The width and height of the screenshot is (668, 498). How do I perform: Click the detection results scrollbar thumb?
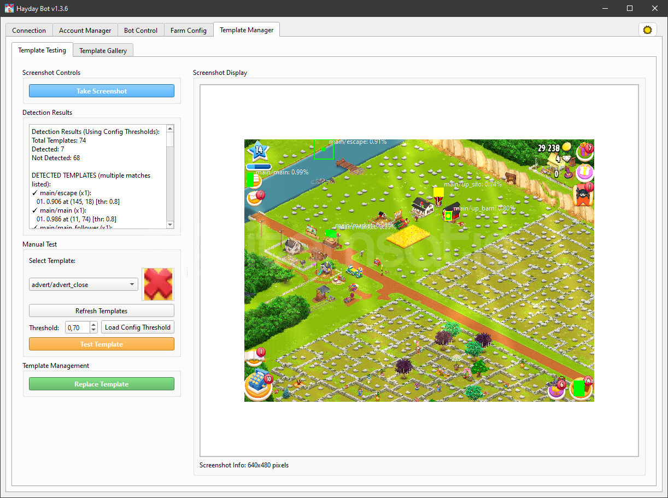click(x=170, y=139)
